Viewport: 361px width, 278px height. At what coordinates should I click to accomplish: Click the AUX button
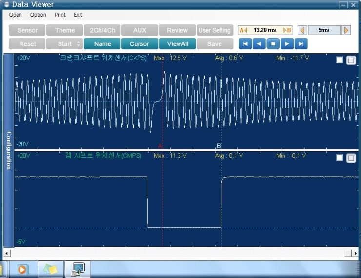click(140, 30)
